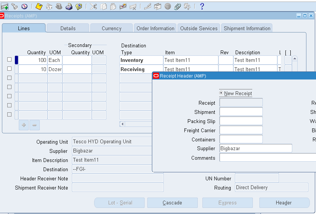This screenshot has height=214, width=316.
Task: Click the Copy toolbar icon
Action: click(x=103, y=6)
